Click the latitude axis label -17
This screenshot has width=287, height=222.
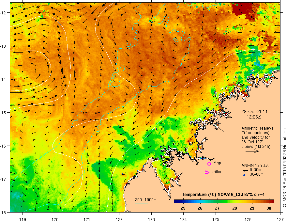pos(3,179)
